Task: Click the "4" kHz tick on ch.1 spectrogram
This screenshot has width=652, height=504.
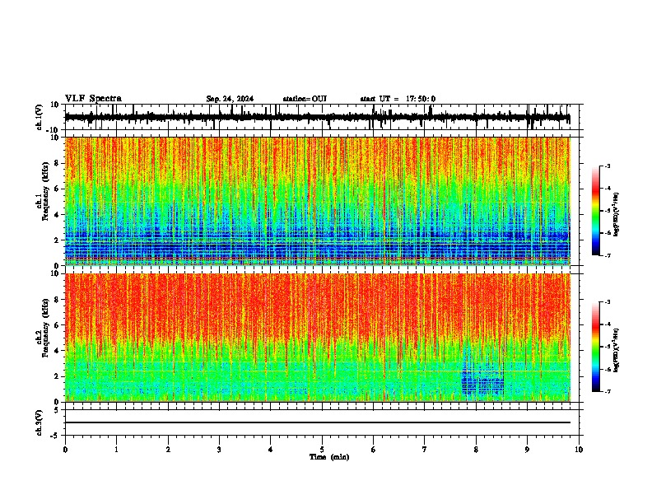Action: click(58, 215)
